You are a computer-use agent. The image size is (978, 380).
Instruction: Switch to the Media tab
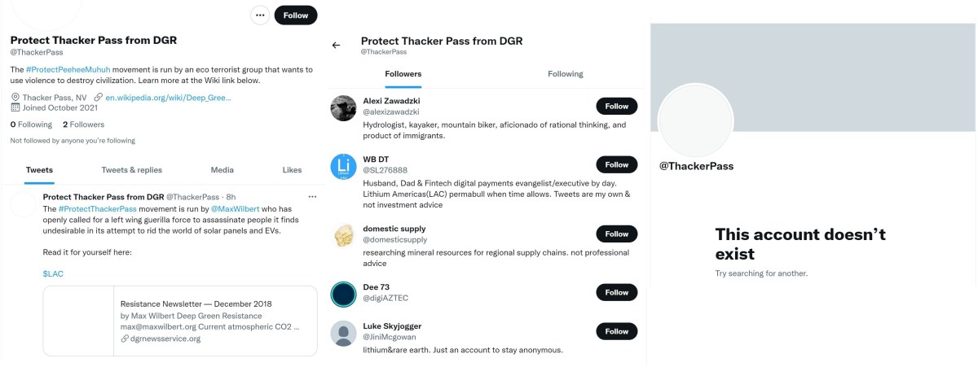pyautogui.click(x=222, y=170)
